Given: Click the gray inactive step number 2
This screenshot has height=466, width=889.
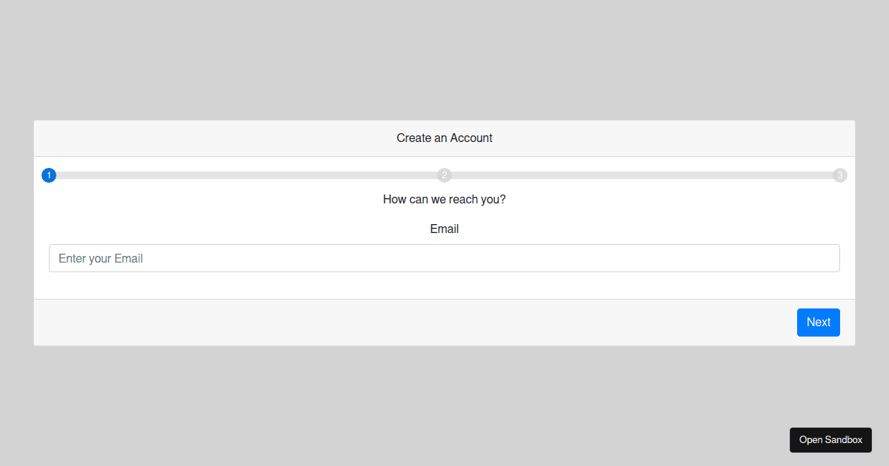Looking at the screenshot, I should pyautogui.click(x=444, y=175).
